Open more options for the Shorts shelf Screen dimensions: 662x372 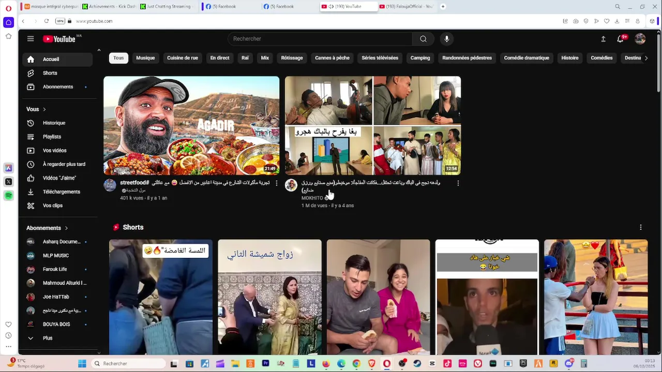641,227
